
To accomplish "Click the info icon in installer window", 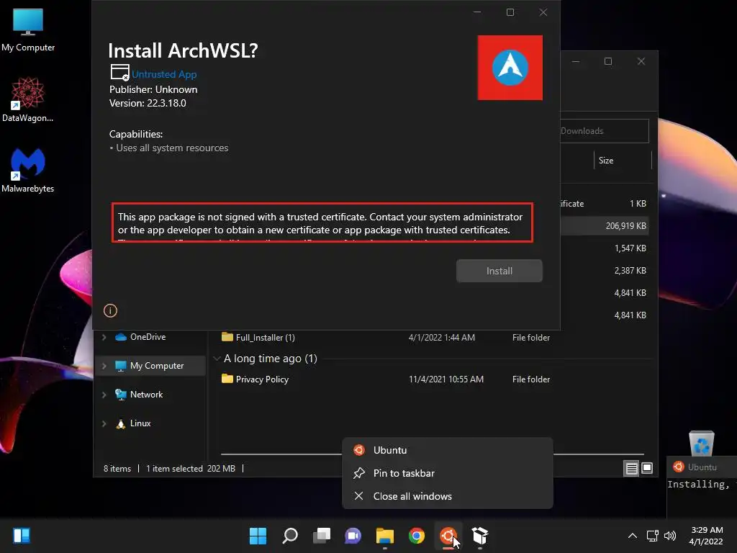I will pos(110,310).
